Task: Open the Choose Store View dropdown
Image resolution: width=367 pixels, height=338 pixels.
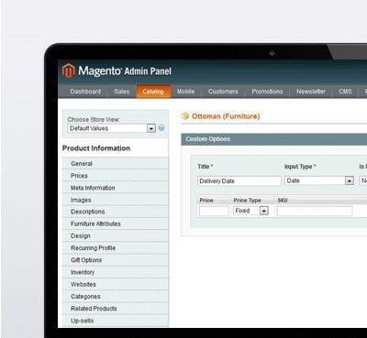Action: [x=112, y=128]
